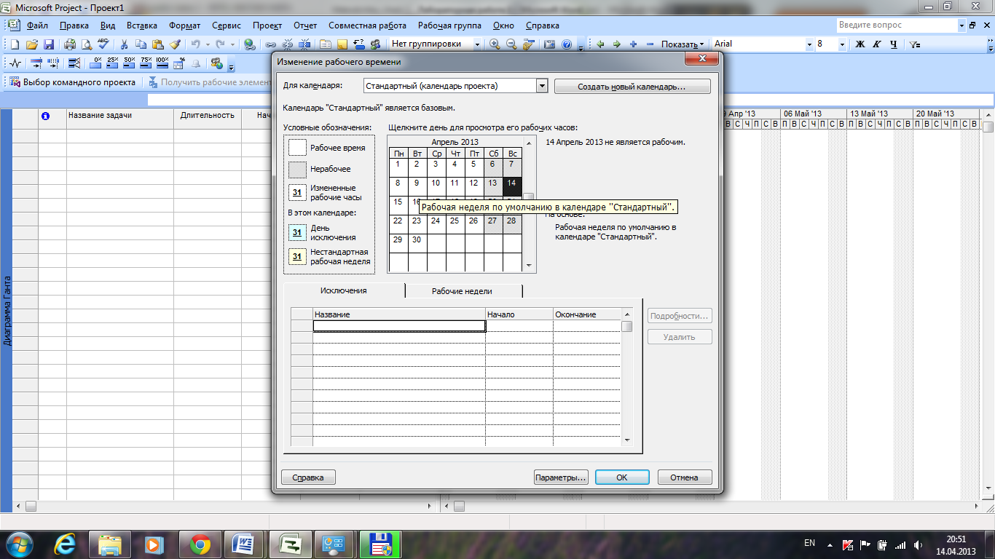This screenshot has height=559, width=995.
Task: Open Help using the blue question icon
Action: tap(567, 44)
